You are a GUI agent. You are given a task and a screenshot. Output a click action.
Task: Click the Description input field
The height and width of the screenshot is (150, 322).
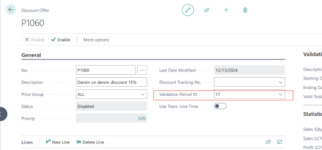tap(111, 82)
